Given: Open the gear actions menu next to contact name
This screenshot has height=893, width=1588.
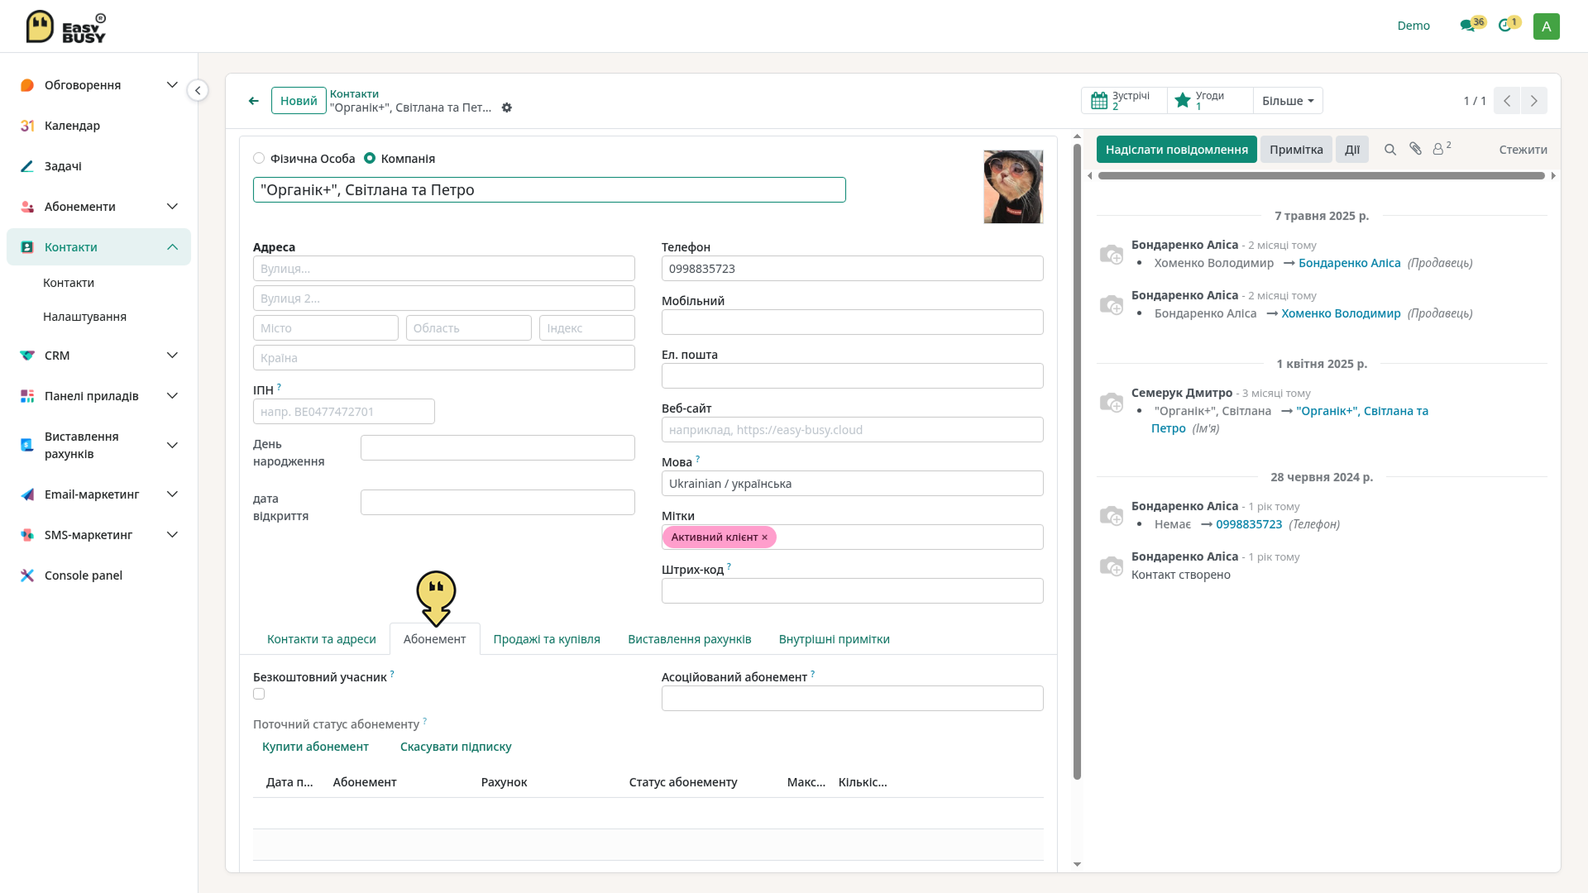Looking at the screenshot, I should click(507, 107).
